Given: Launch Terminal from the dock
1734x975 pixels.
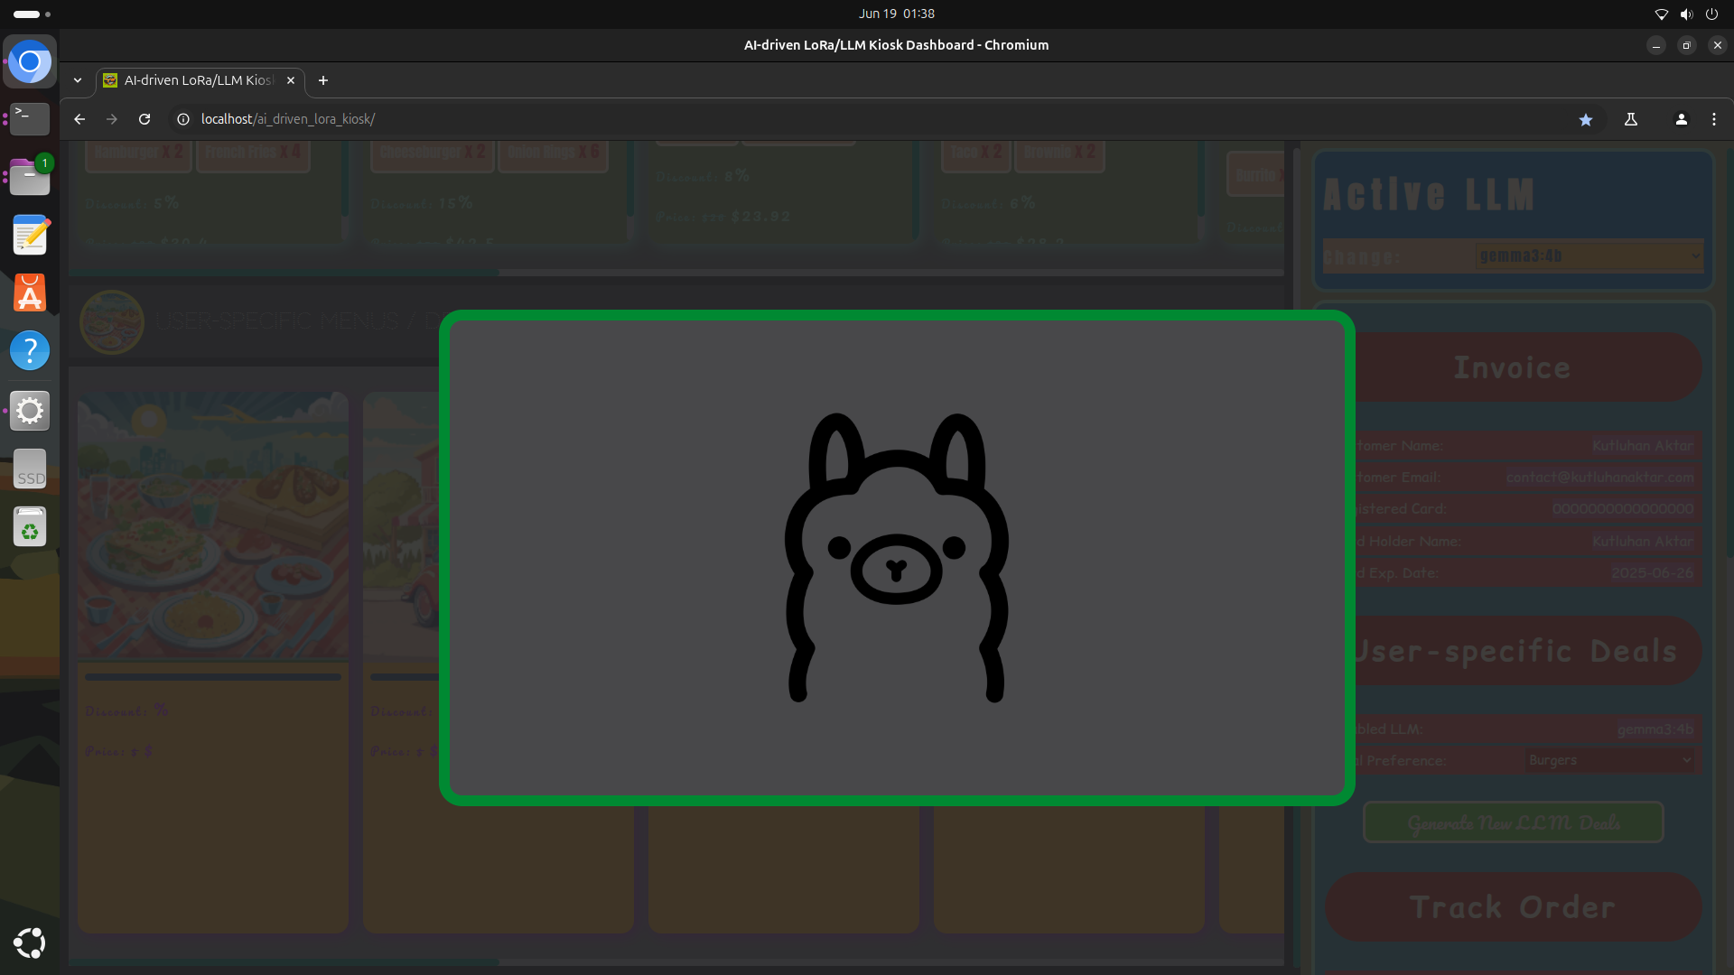Looking at the screenshot, I should coord(30,118).
